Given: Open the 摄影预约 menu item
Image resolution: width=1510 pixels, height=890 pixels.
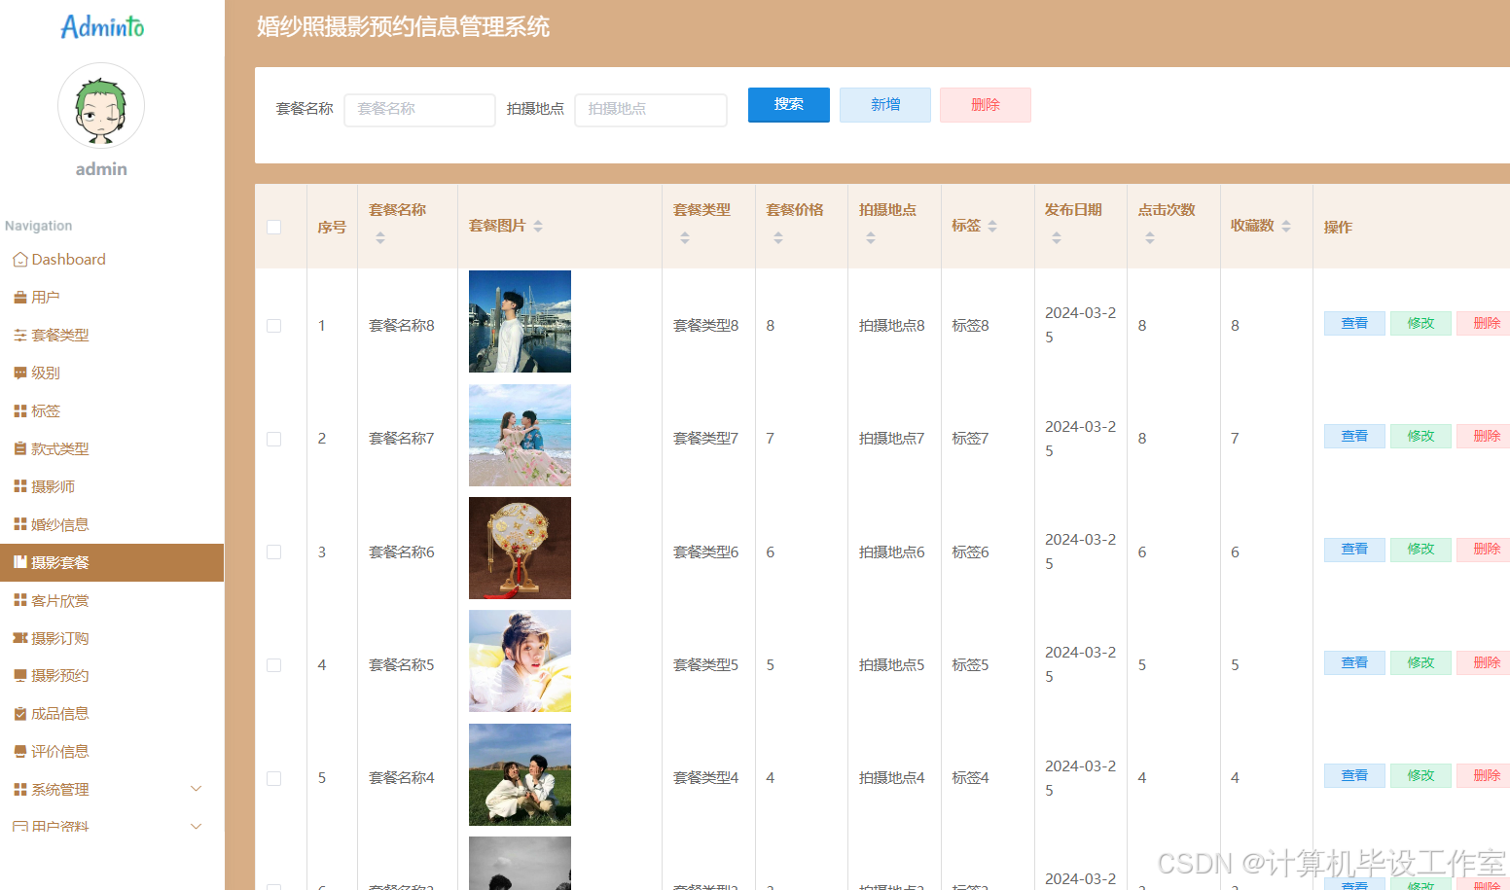Looking at the screenshot, I should 112,676.
